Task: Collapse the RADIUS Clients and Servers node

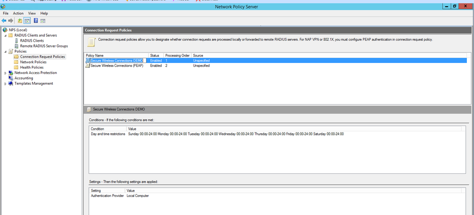Action: (6, 36)
